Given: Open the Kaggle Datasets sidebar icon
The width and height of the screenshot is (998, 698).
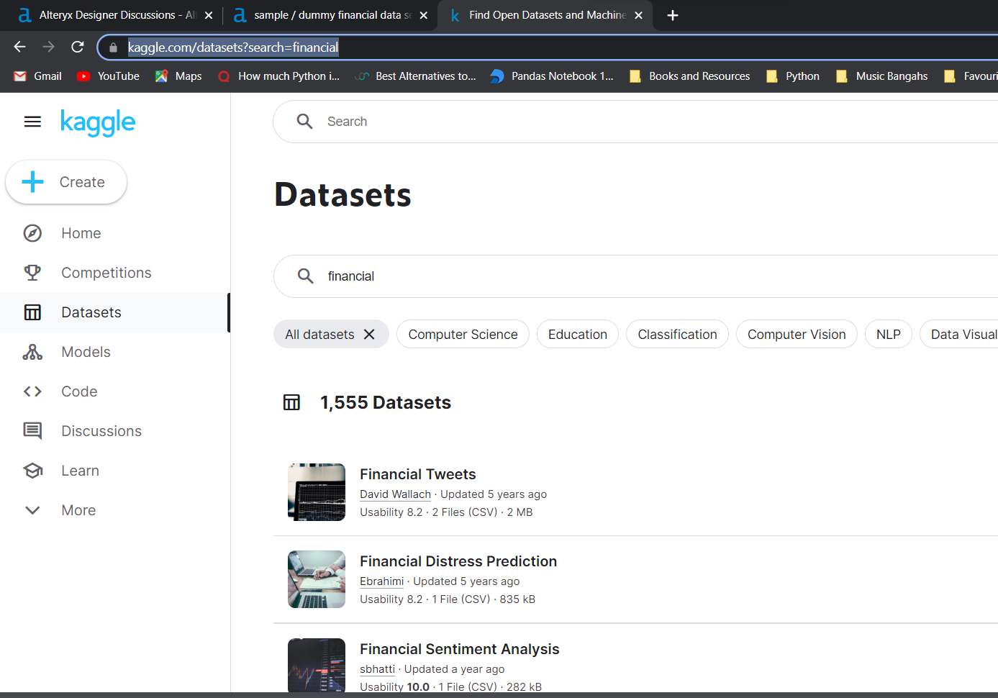Looking at the screenshot, I should coord(32,312).
